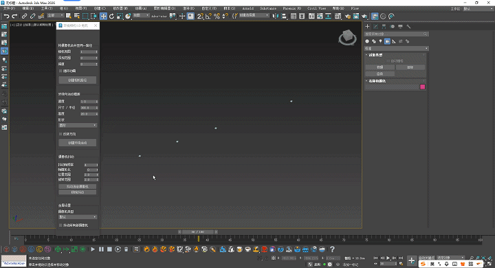Activate the Unlink Selection tool

(x=32, y=16)
